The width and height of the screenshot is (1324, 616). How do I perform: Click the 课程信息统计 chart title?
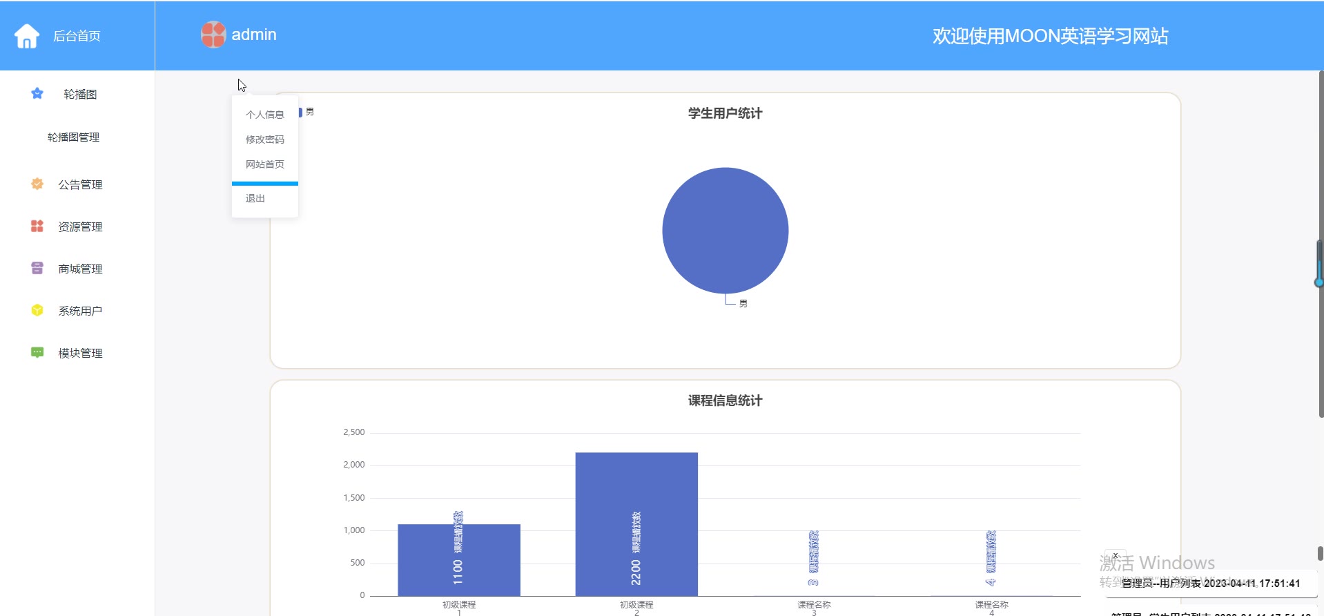click(726, 401)
